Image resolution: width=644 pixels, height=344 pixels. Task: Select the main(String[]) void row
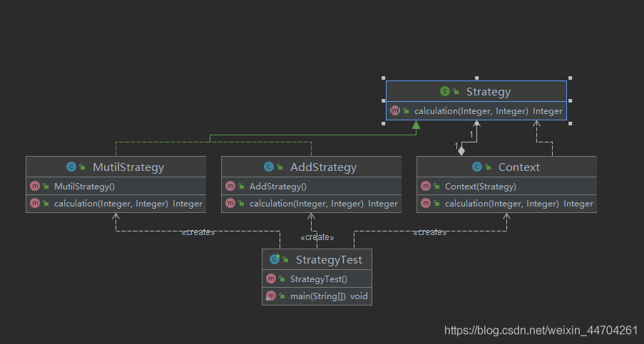coord(317,296)
